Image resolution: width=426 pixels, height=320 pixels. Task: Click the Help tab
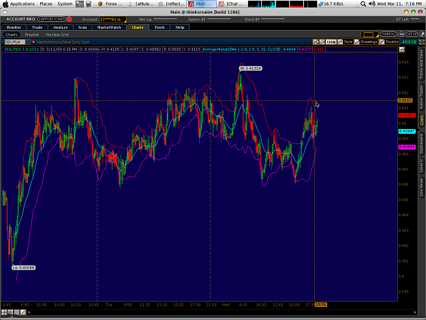tap(180, 27)
